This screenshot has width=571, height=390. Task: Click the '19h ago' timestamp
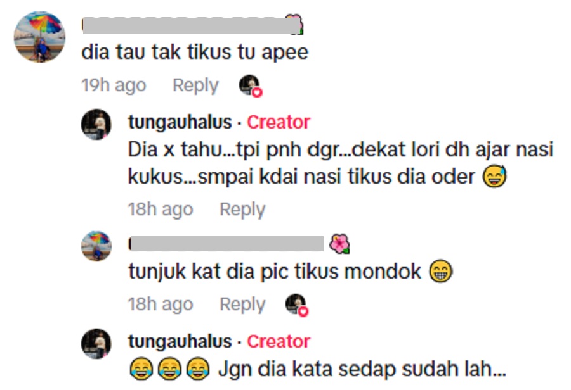point(114,85)
